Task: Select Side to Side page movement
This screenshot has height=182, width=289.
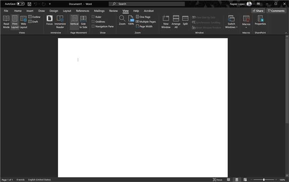Action: (83, 22)
